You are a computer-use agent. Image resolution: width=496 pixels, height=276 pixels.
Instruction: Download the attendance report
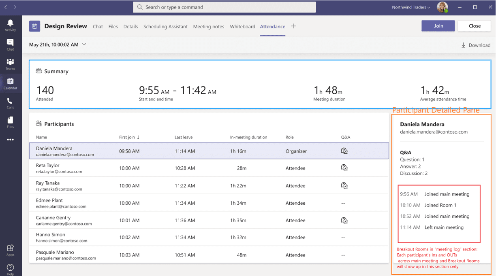coord(476,45)
